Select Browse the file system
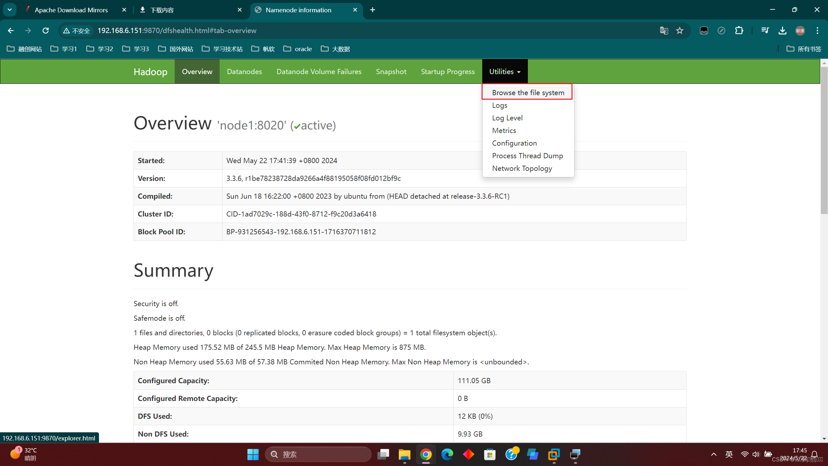 (x=528, y=93)
